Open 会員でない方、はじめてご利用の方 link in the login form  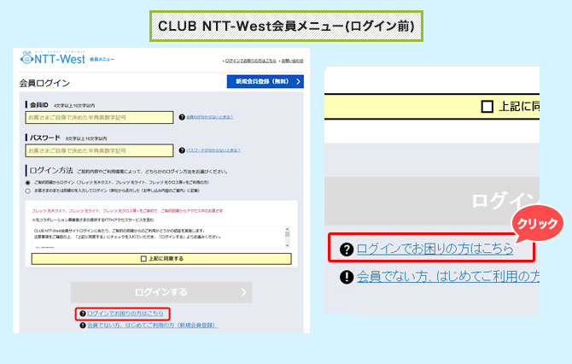click(x=152, y=325)
